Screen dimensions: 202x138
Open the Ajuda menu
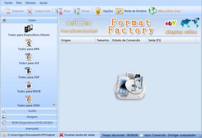(x=43, y=3)
